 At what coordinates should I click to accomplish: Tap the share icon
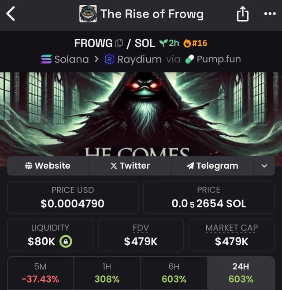coord(243,14)
